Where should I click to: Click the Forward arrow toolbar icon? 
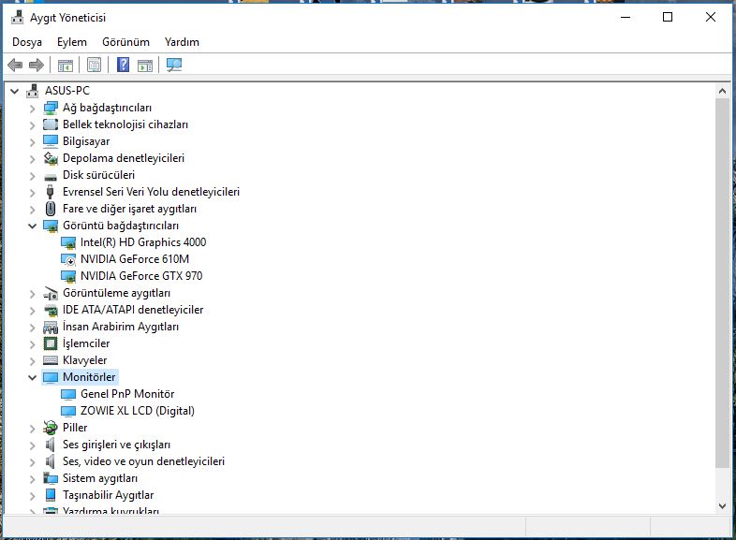(37, 65)
